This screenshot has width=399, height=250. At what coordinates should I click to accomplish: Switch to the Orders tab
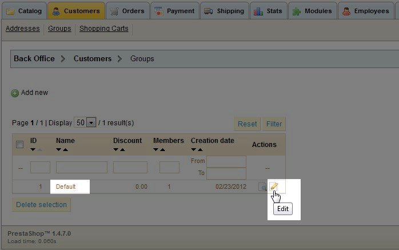coord(127,11)
